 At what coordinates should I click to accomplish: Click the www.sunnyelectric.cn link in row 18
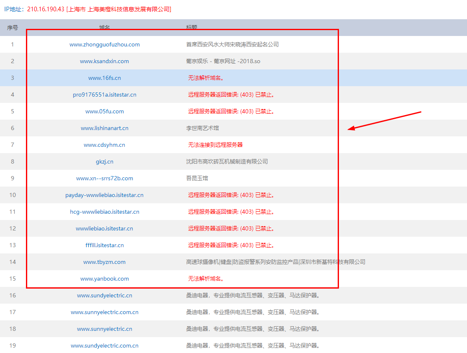(105, 329)
